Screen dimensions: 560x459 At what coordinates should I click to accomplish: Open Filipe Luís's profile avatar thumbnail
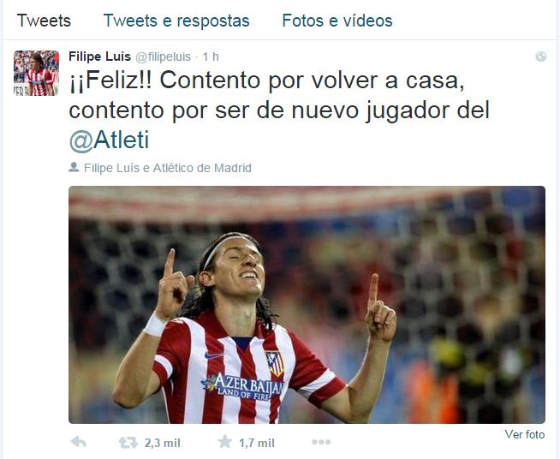(x=37, y=74)
